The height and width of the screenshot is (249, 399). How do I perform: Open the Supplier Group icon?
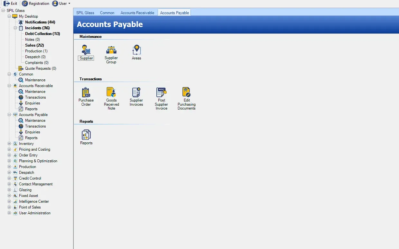111,50
